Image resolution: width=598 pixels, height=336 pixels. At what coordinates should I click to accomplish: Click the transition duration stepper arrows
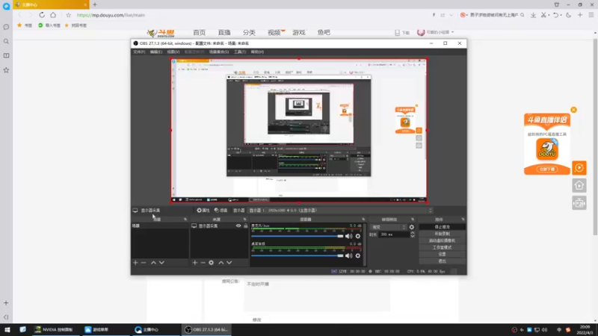[413, 234]
